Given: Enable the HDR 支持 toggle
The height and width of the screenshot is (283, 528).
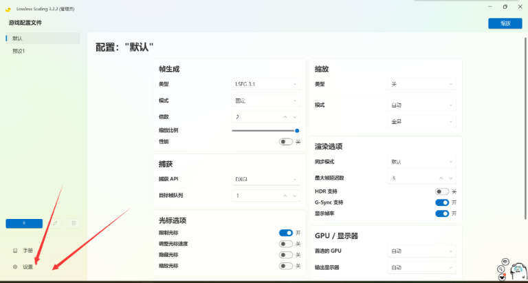Looking at the screenshot, I should click(442, 191).
